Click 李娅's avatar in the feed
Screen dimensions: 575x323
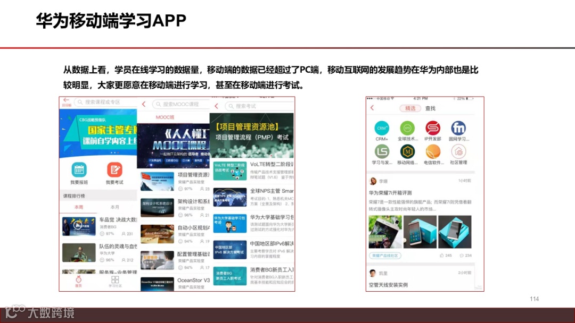point(373,181)
